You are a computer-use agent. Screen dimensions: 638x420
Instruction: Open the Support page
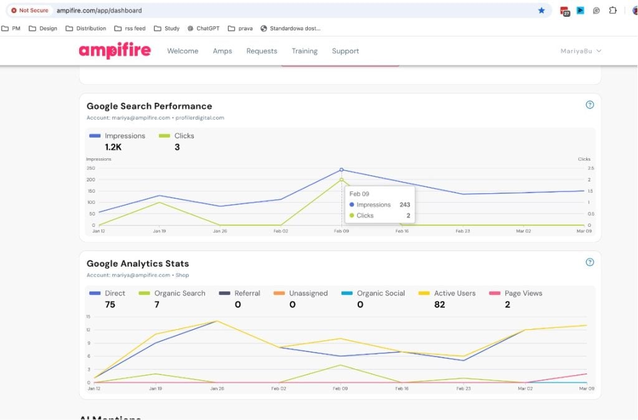click(345, 51)
